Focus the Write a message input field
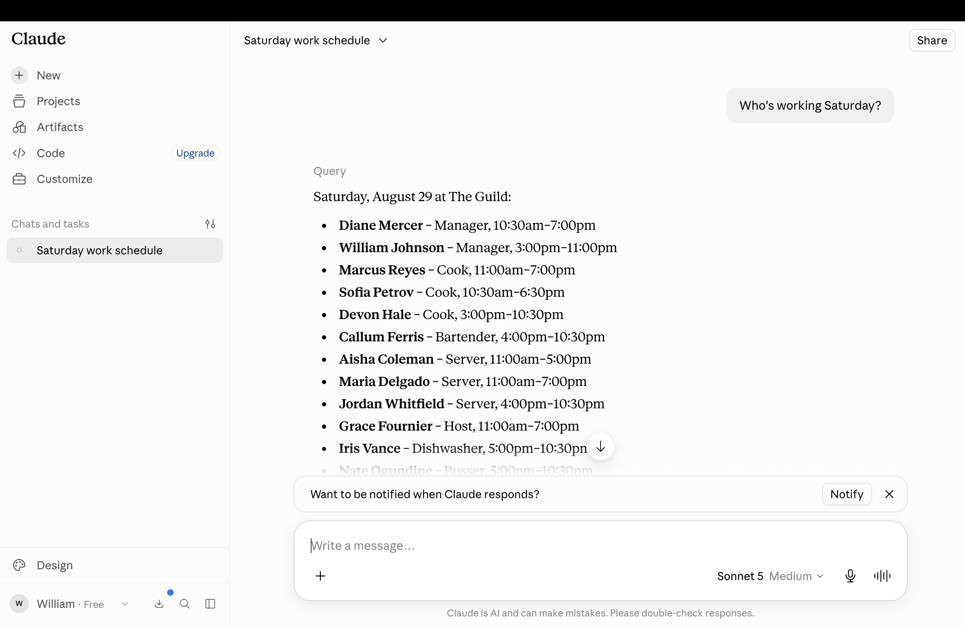This screenshot has width=965, height=626. point(600,545)
